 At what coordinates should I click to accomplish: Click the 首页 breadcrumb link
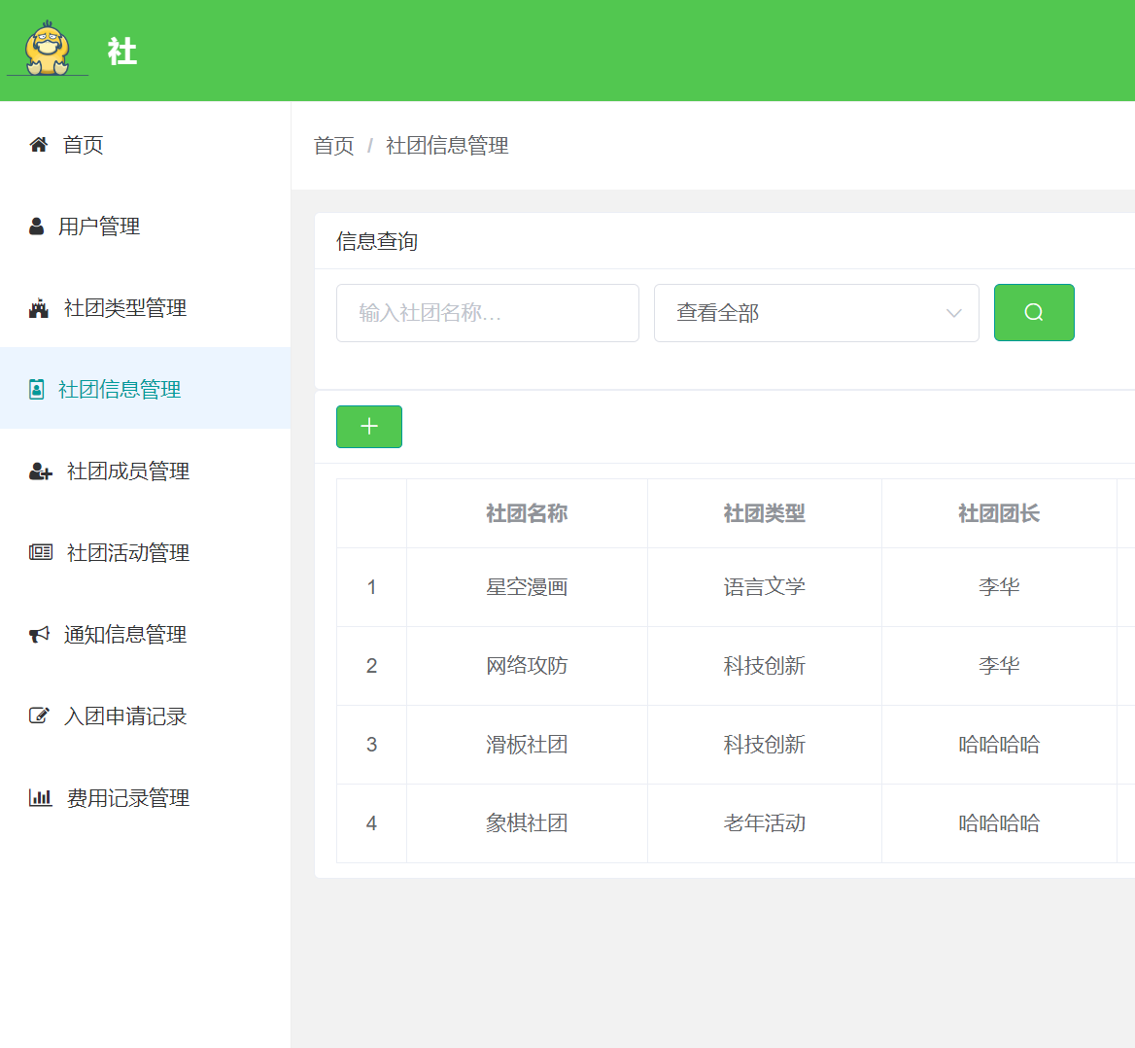[x=333, y=146]
